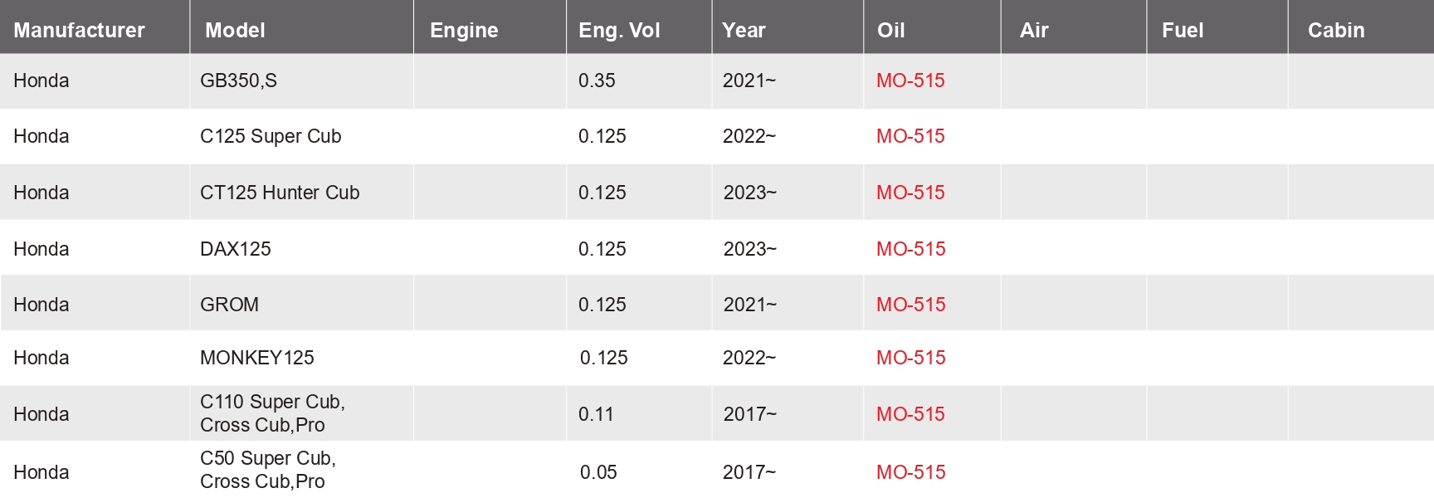This screenshot has width=1434, height=498.
Task: Select the Year column header
Action: click(744, 31)
